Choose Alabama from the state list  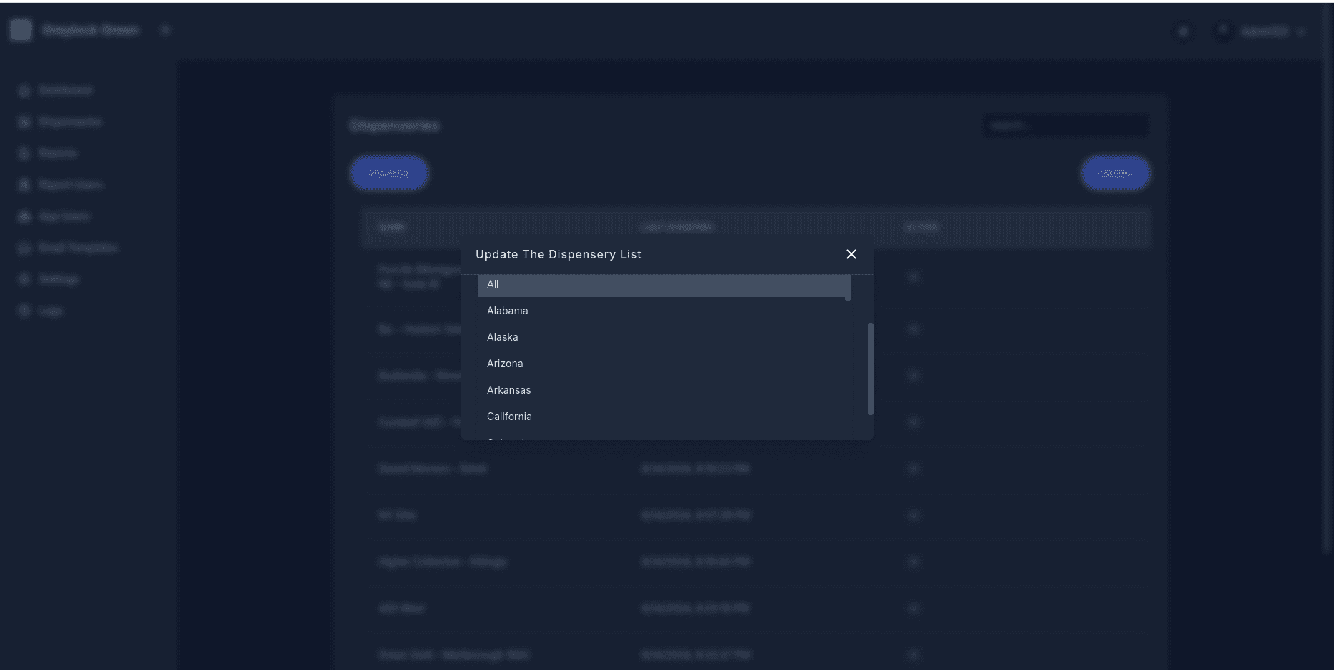pos(664,311)
